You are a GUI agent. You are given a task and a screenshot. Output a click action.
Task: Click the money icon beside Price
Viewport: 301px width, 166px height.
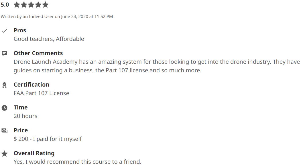click(4, 131)
